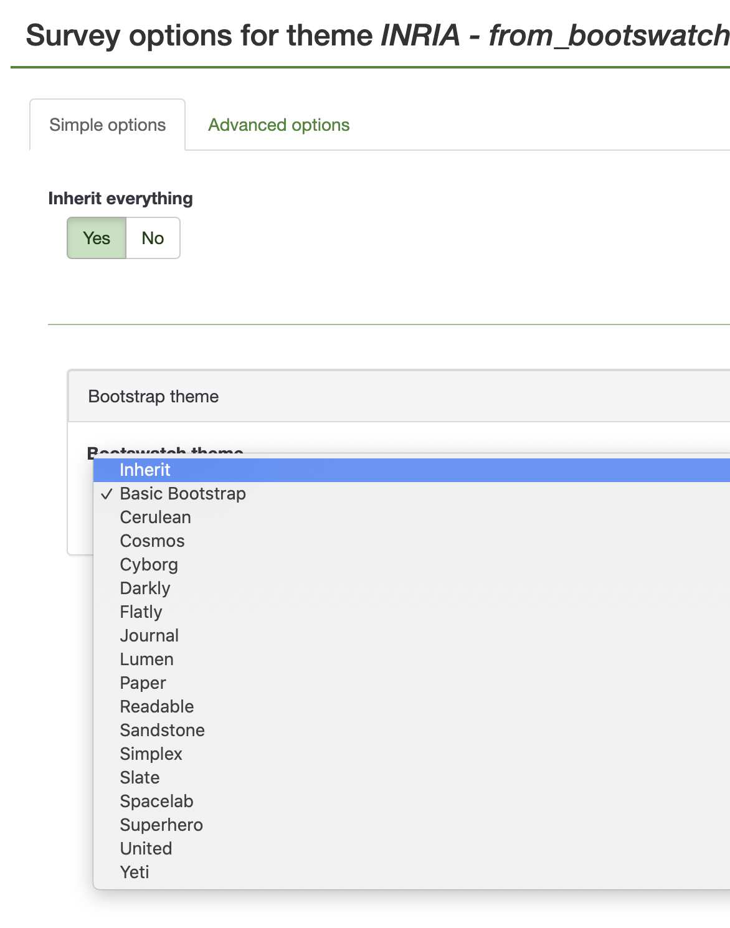The image size is (730, 928).
Task: Open the Advanced options tab
Action: tap(278, 125)
